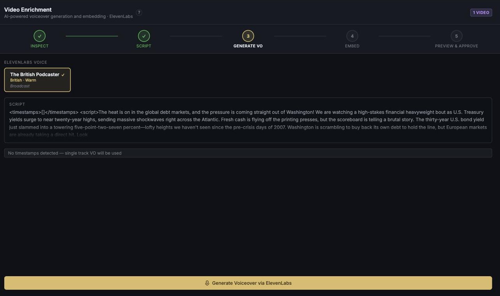Viewport: 500px width, 296px height.
Task: Click the PREVIEW & APPROVE step label
Action: coord(456,46)
